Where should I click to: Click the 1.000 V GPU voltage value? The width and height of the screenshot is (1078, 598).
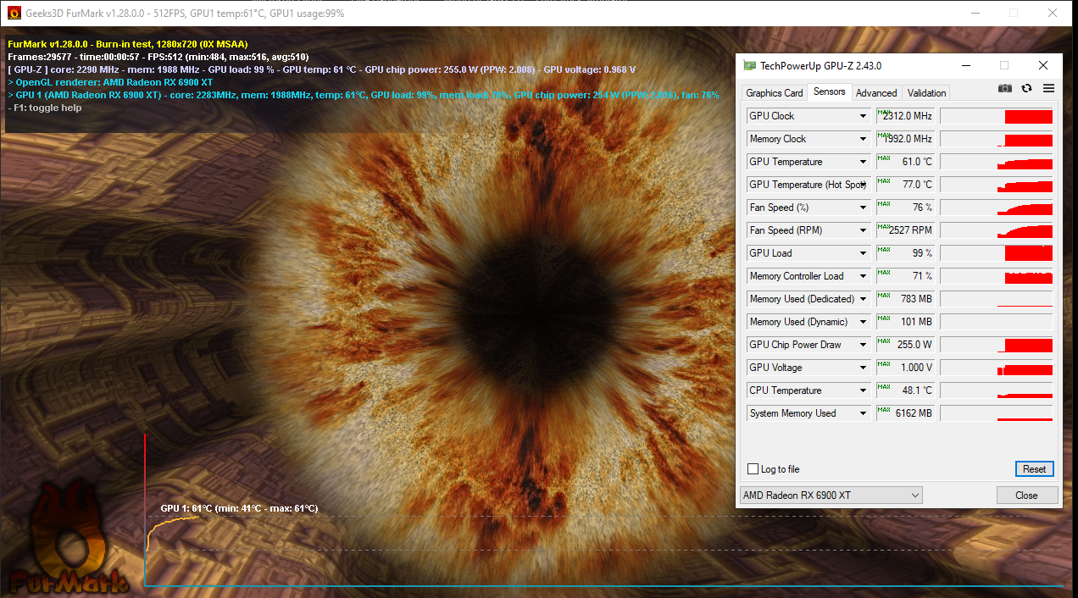[x=906, y=368]
